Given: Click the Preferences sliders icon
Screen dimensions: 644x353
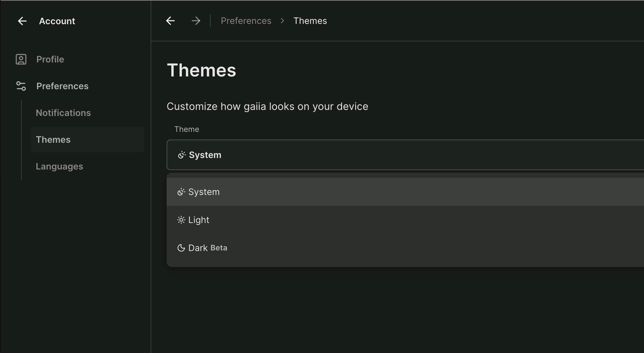Looking at the screenshot, I should [x=21, y=86].
